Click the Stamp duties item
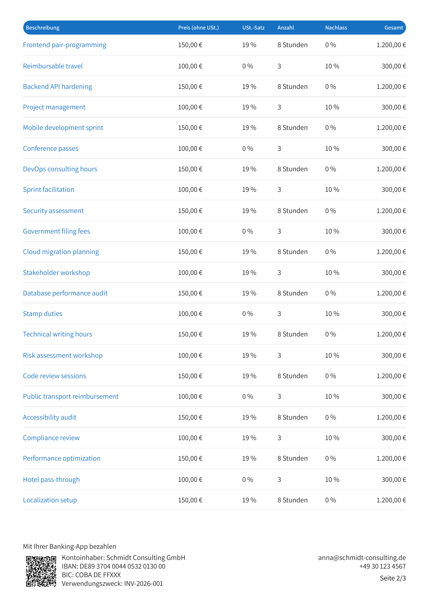Image resolution: width=429 pixels, height=606 pixels. click(x=42, y=314)
